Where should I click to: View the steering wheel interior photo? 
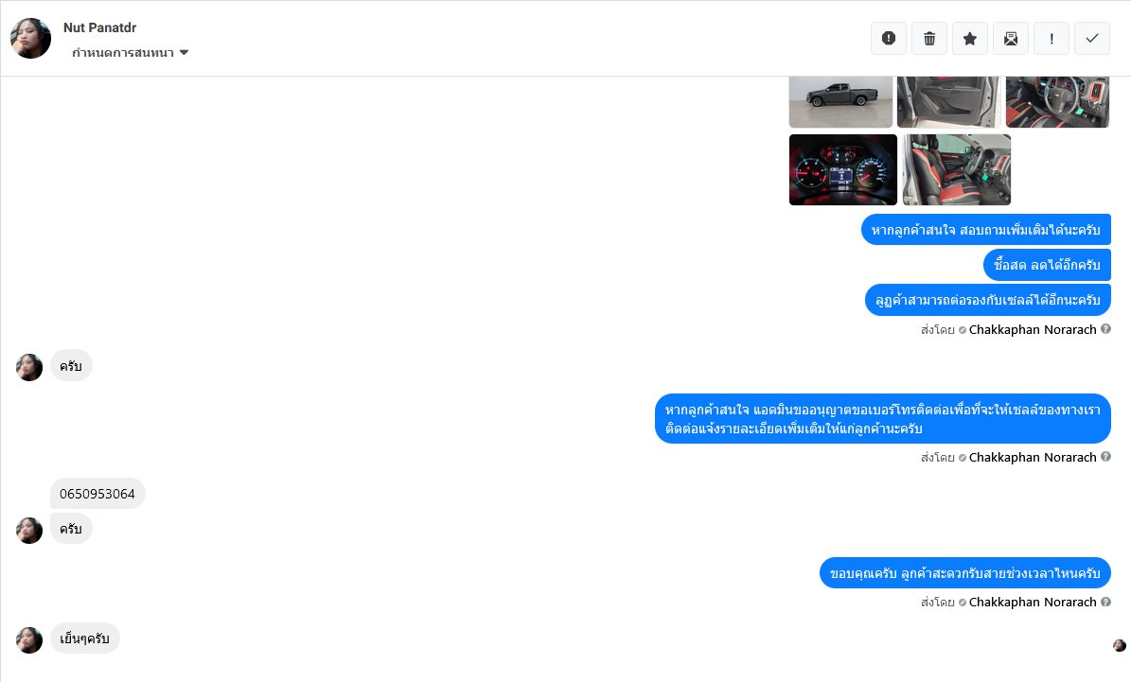[1057, 101]
